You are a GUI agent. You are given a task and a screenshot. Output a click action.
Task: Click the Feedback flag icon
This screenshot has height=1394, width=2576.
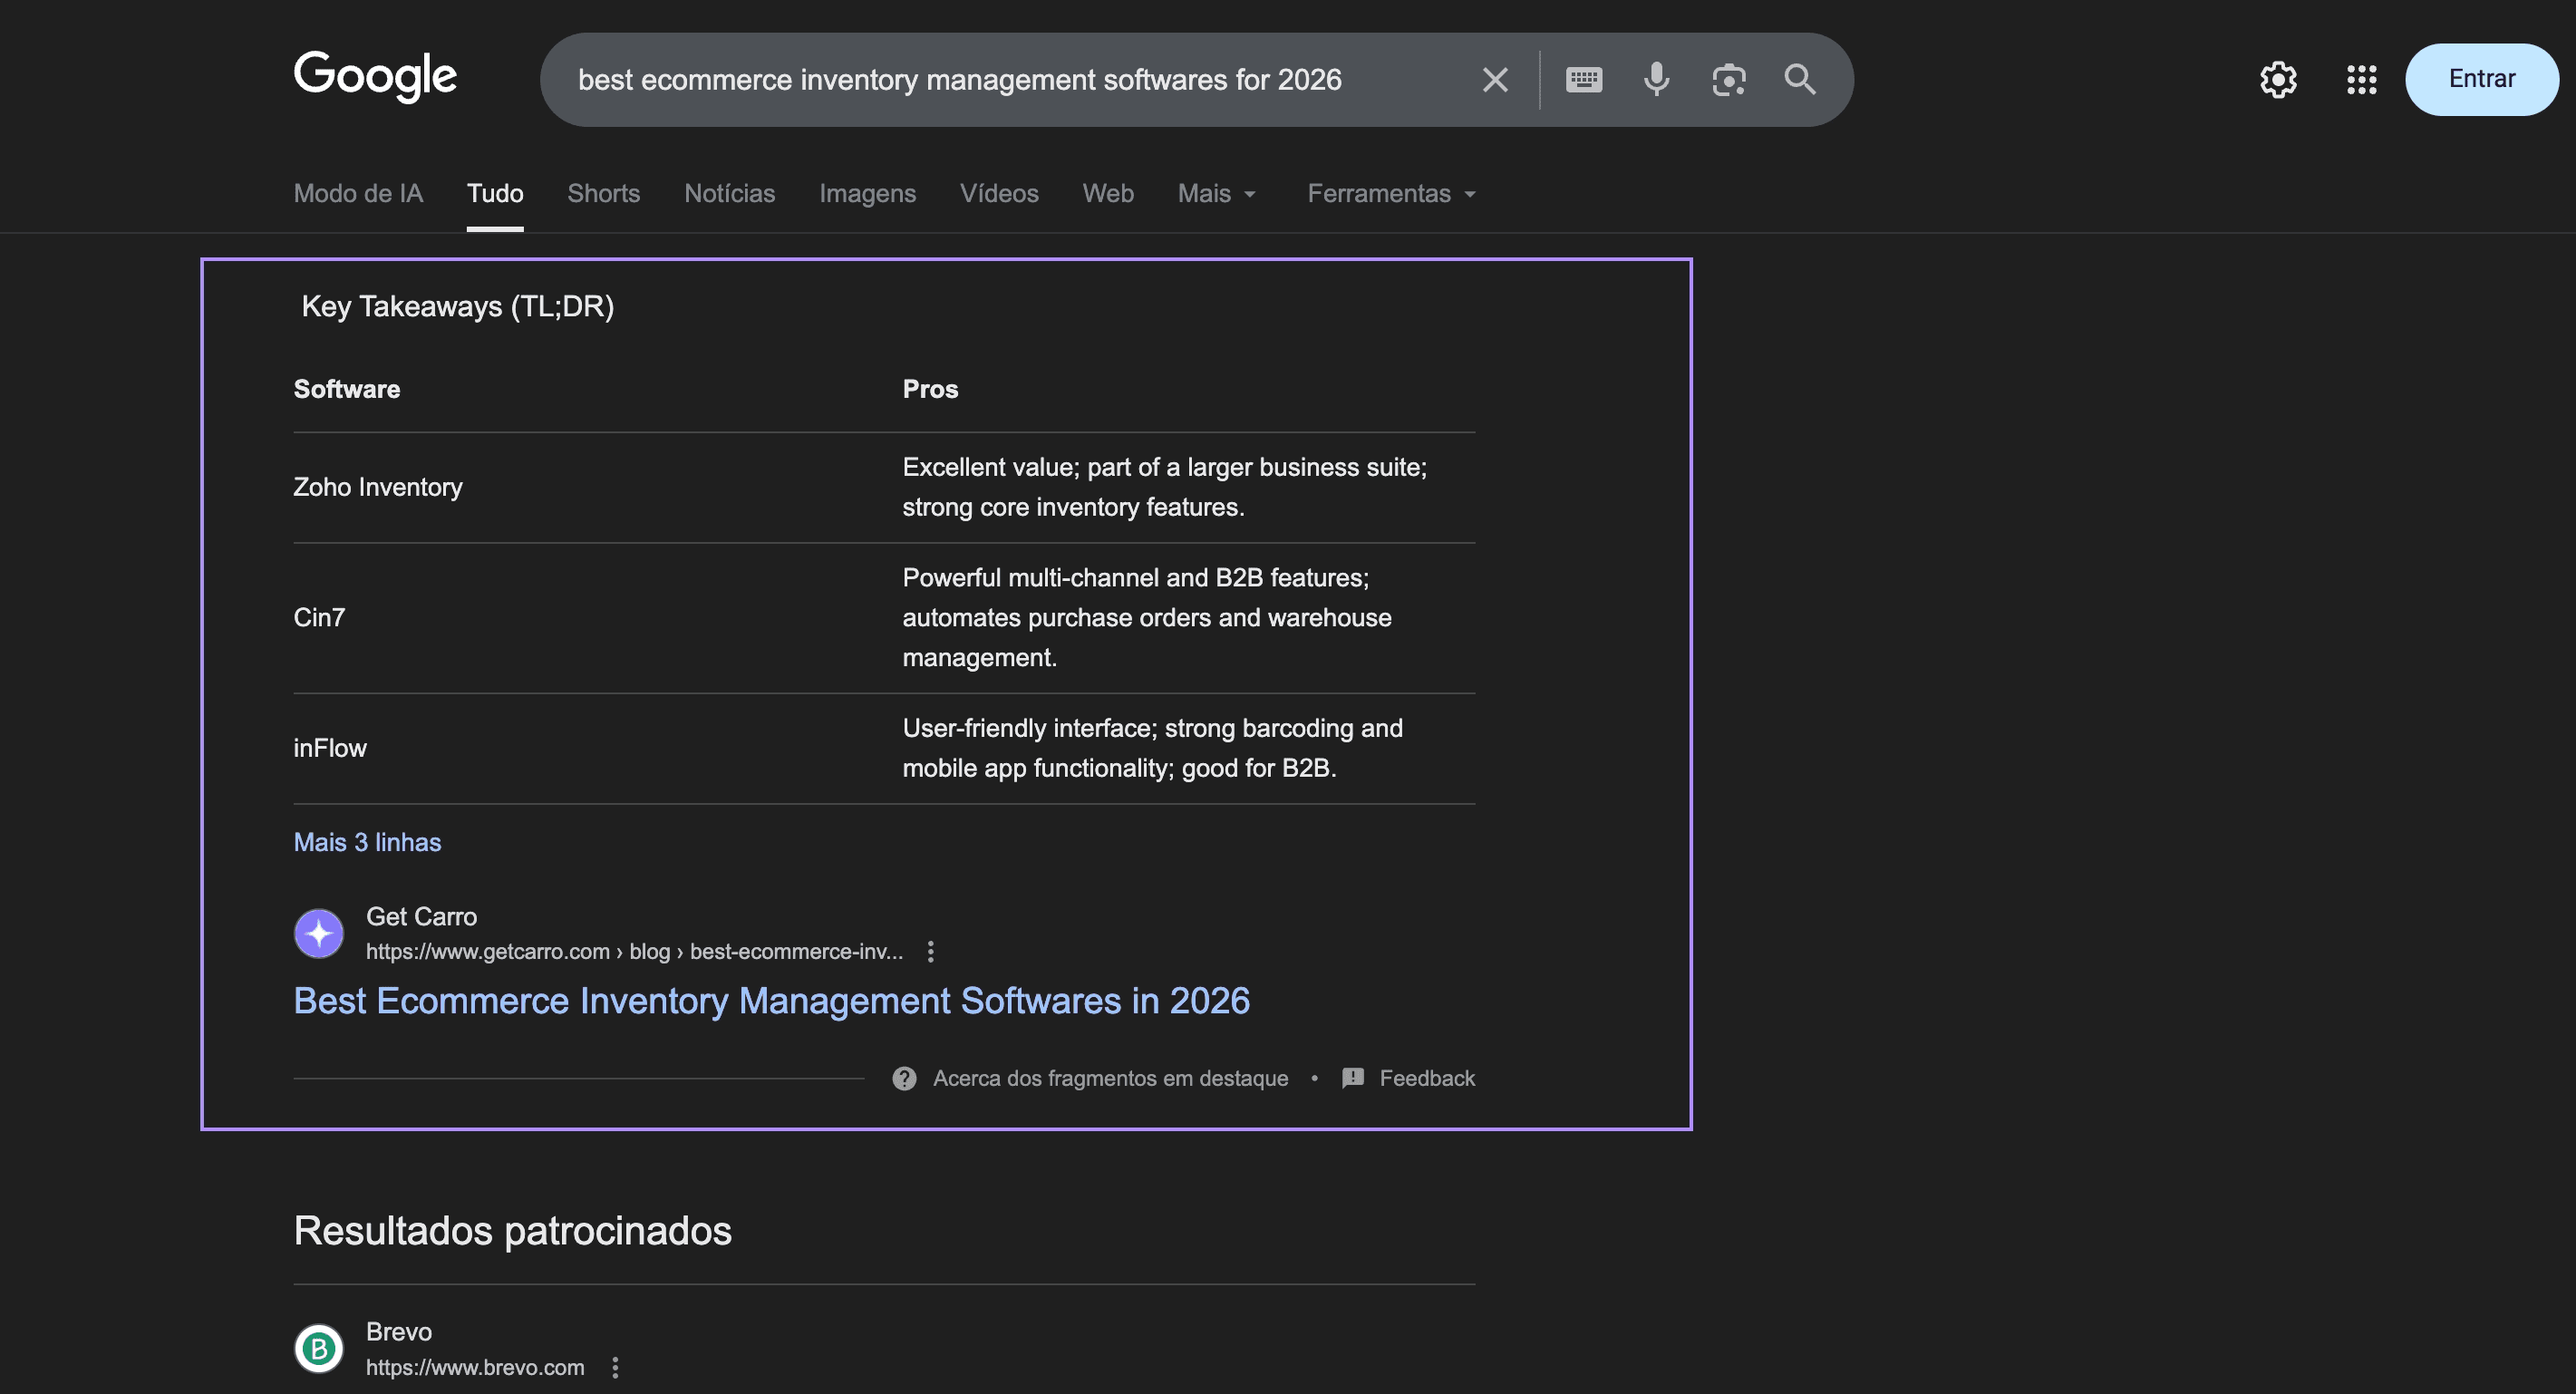(x=1353, y=1078)
